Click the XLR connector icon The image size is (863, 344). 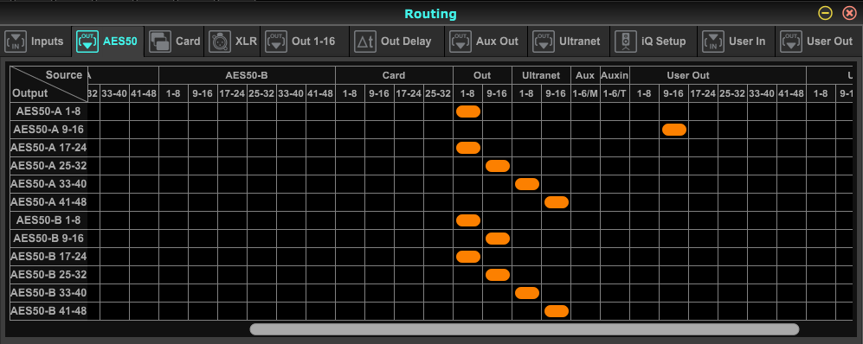[x=220, y=41]
